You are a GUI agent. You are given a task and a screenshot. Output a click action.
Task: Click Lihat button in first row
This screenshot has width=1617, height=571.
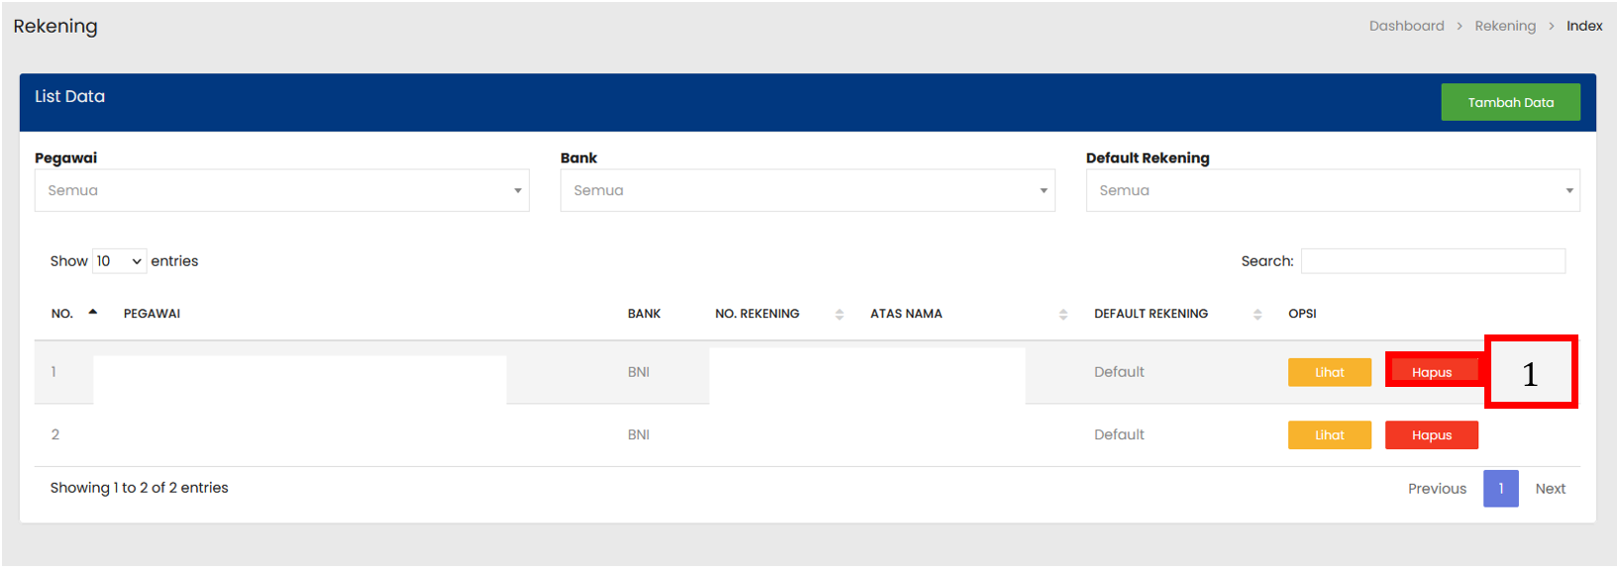pyautogui.click(x=1329, y=372)
